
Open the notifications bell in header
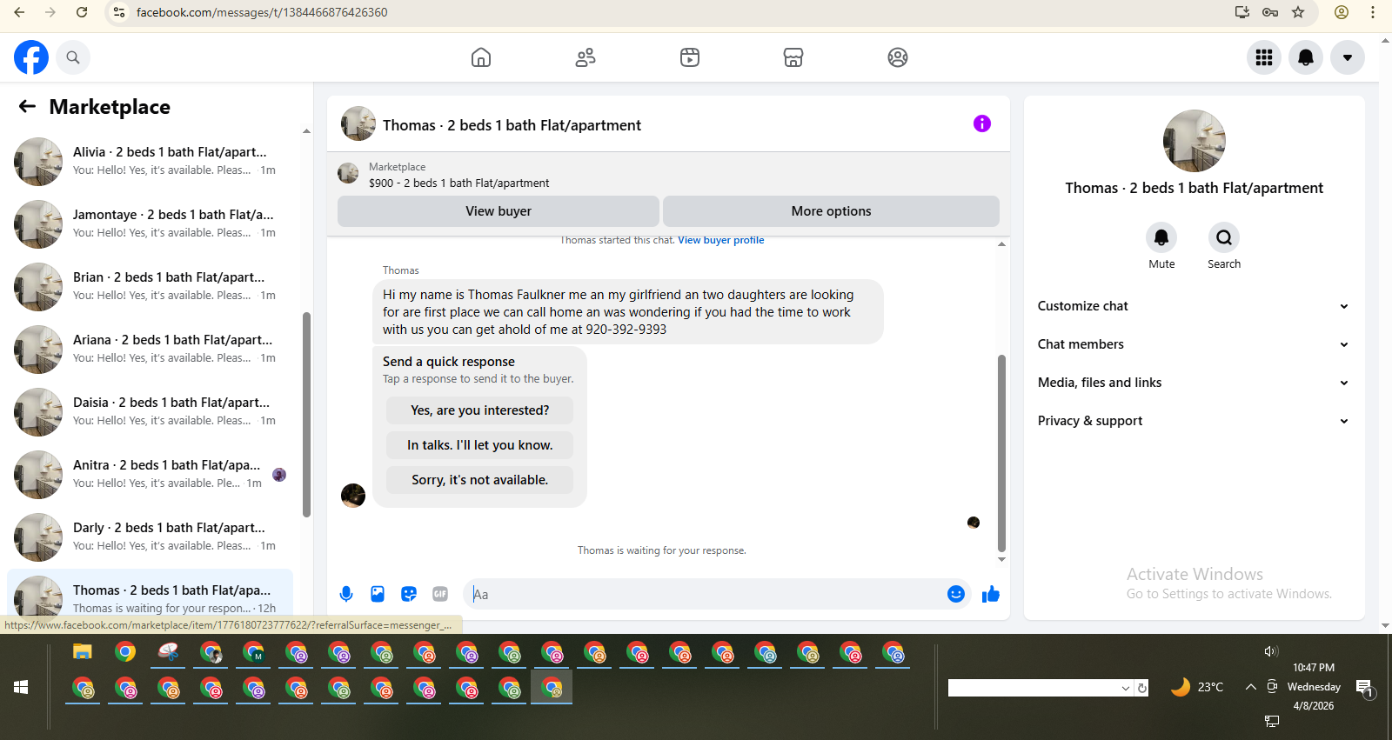[x=1306, y=57]
